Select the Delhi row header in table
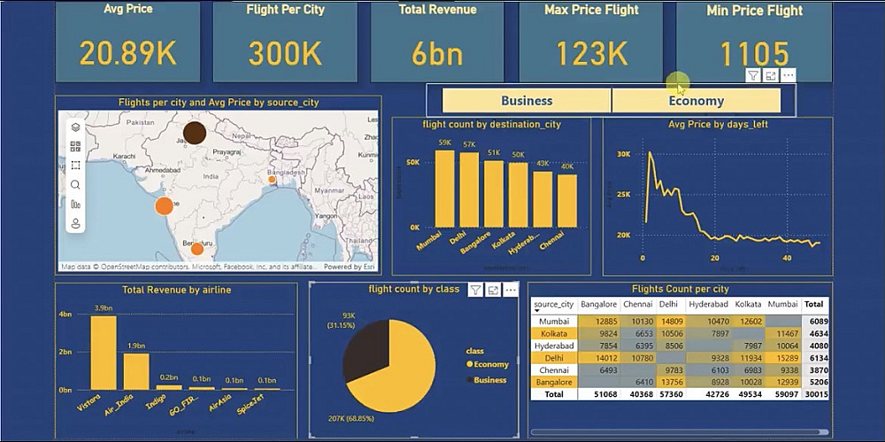 [x=554, y=358]
